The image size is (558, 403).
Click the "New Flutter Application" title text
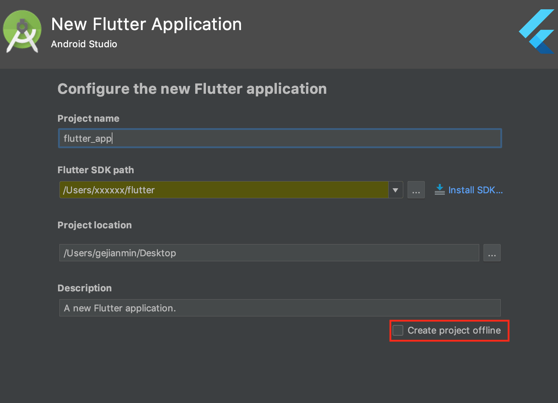point(146,24)
